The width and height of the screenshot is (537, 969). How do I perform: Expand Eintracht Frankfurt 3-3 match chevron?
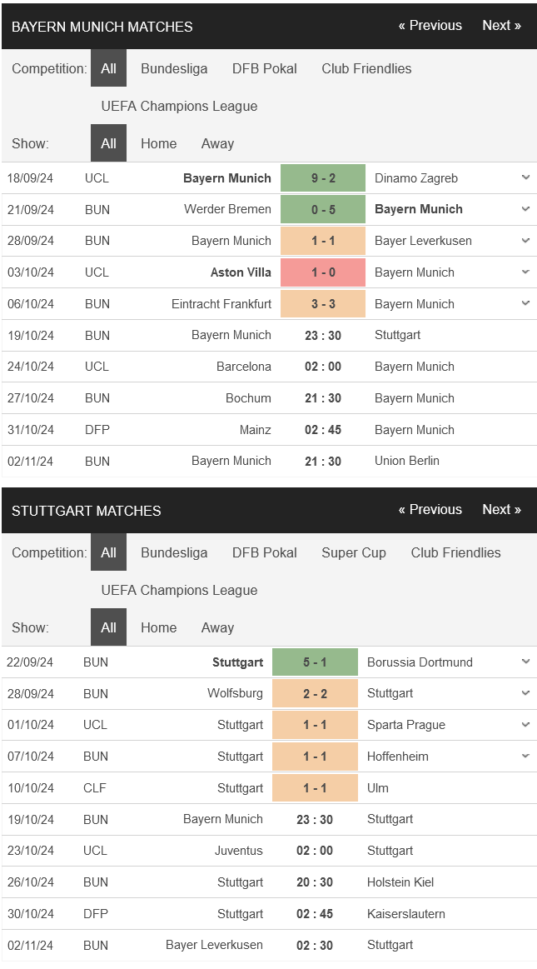[x=525, y=303]
